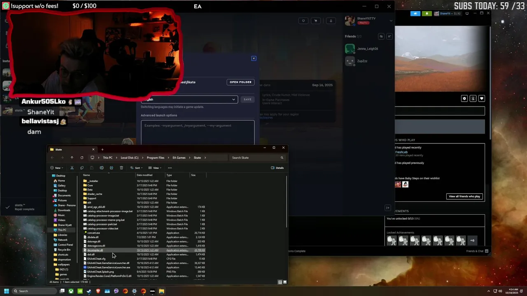Viewport: 527px width, 296px height.
Task: Select the EA Games breadcrumb in address bar
Action: click(x=179, y=157)
